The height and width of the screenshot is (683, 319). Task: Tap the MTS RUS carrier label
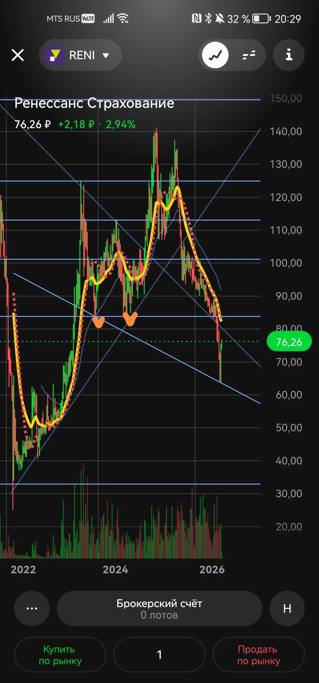[63, 19]
